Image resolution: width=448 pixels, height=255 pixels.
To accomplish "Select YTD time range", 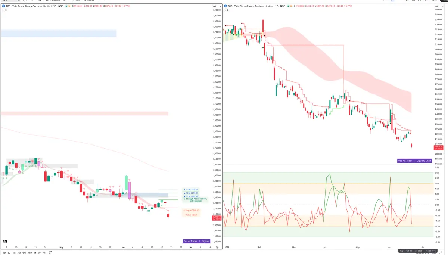I will pos(29,252).
